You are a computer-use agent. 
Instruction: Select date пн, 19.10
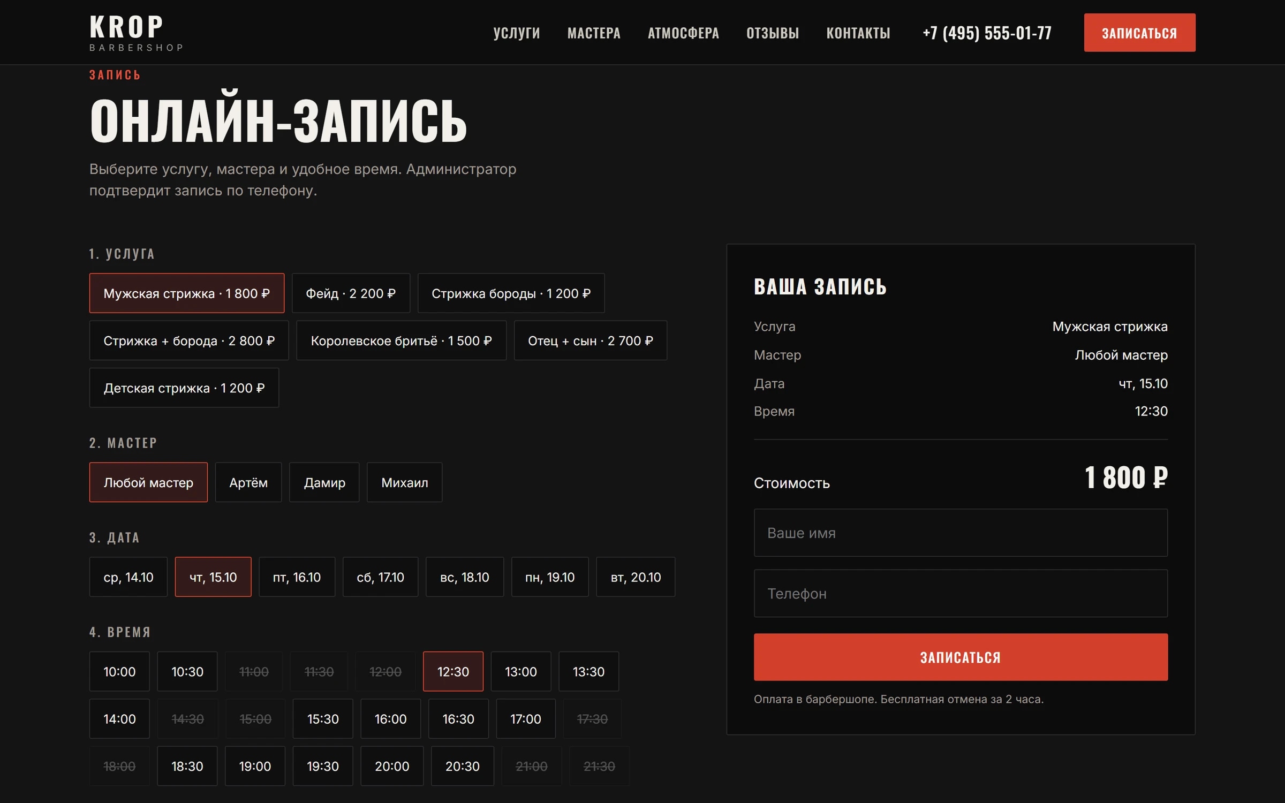click(x=550, y=577)
